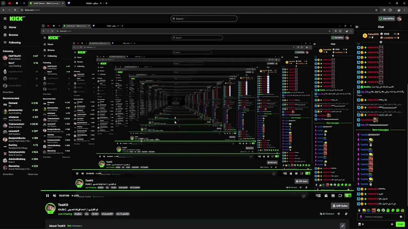The height and width of the screenshot is (229, 408).
Task: Open the Just Chatting category link
Action: (x=65, y=214)
